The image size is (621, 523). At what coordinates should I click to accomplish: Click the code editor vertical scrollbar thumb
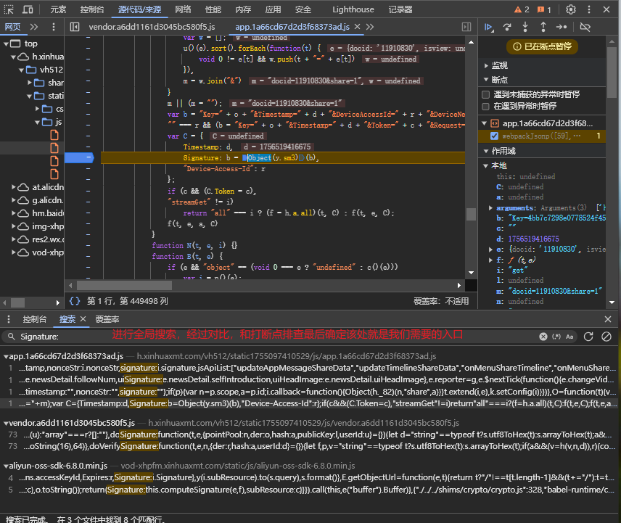(x=471, y=214)
